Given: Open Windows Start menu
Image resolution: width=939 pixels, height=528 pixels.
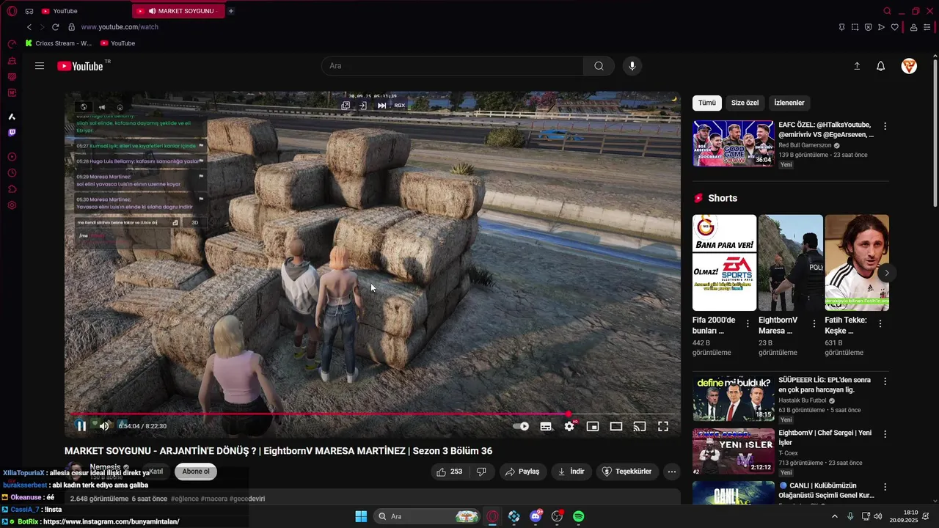Looking at the screenshot, I should point(361,516).
